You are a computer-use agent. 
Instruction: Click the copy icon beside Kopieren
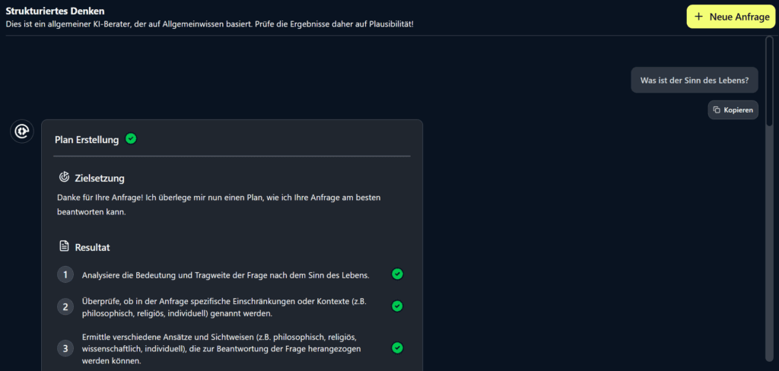pyautogui.click(x=717, y=110)
